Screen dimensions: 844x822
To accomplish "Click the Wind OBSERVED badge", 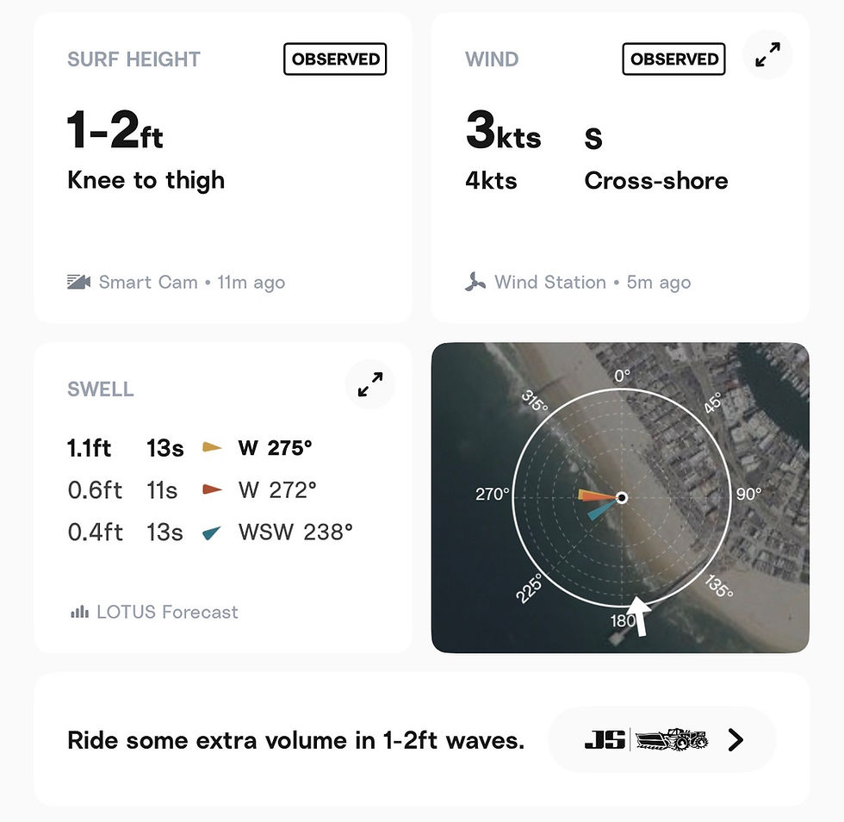I will (x=673, y=59).
